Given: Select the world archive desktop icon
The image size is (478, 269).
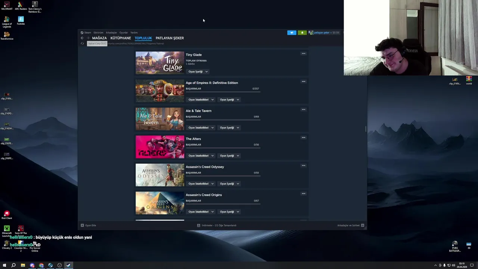Looking at the screenshot, I should coord(469,80).
